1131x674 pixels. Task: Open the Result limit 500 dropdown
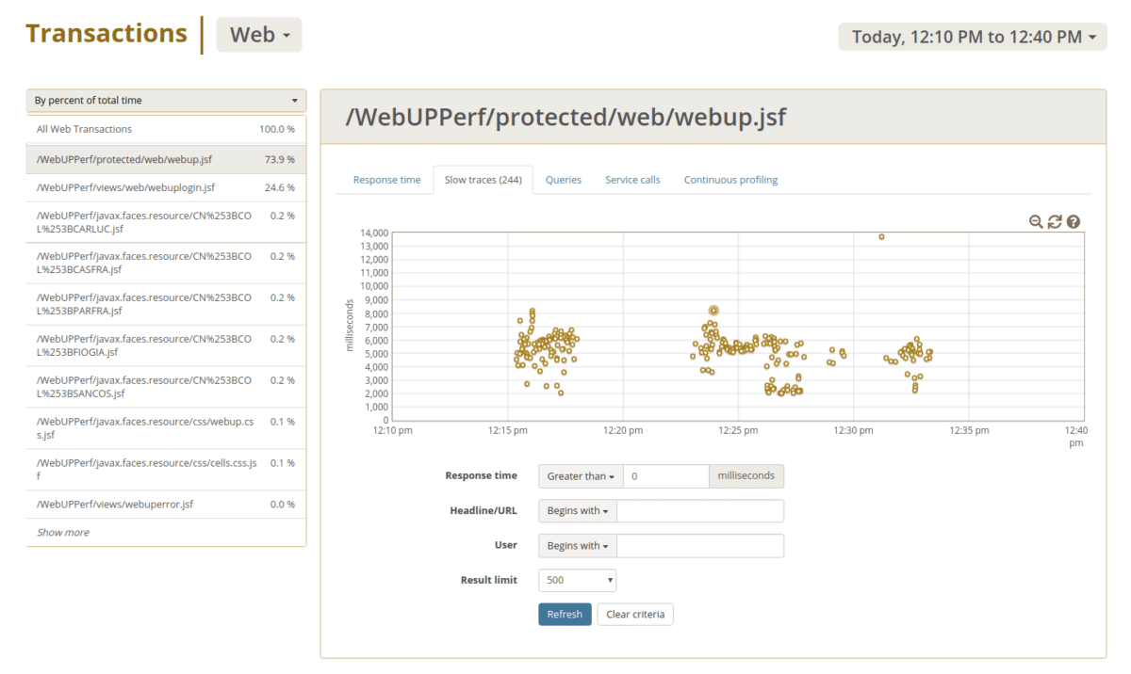tap(577, 580)
